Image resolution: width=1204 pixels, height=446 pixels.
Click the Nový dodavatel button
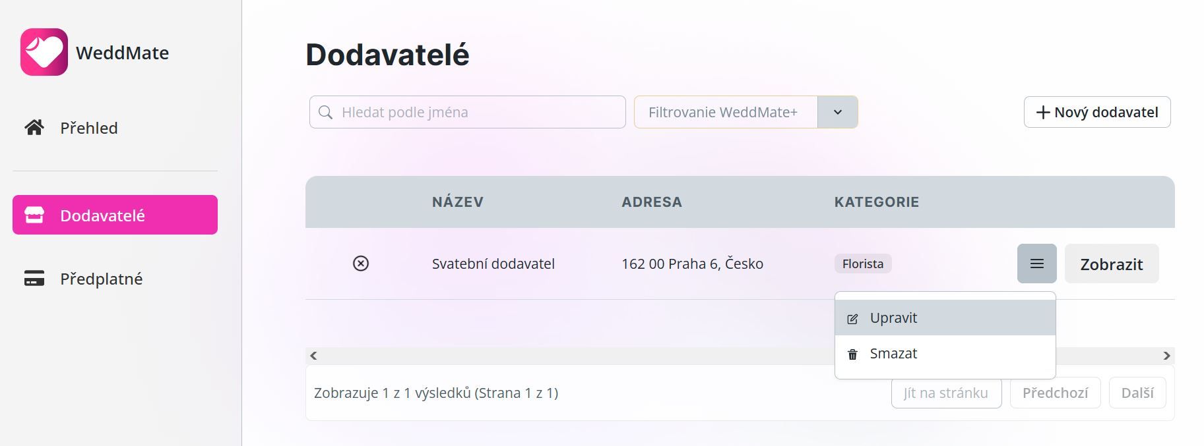(1097, 112)
